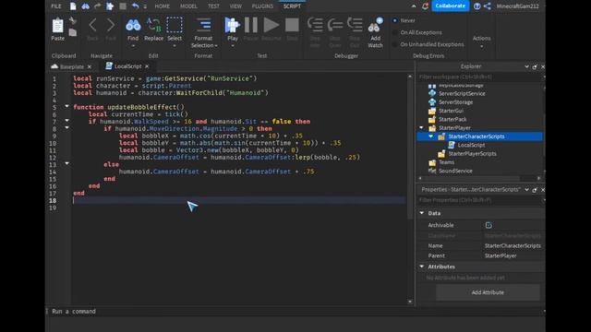
Task: Click the script editor vertical scrollbar
Action: [410, 148]
